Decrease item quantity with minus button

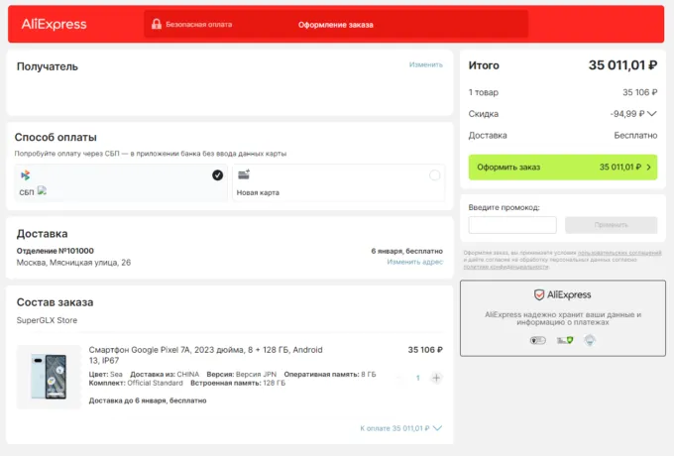point(400,378)
